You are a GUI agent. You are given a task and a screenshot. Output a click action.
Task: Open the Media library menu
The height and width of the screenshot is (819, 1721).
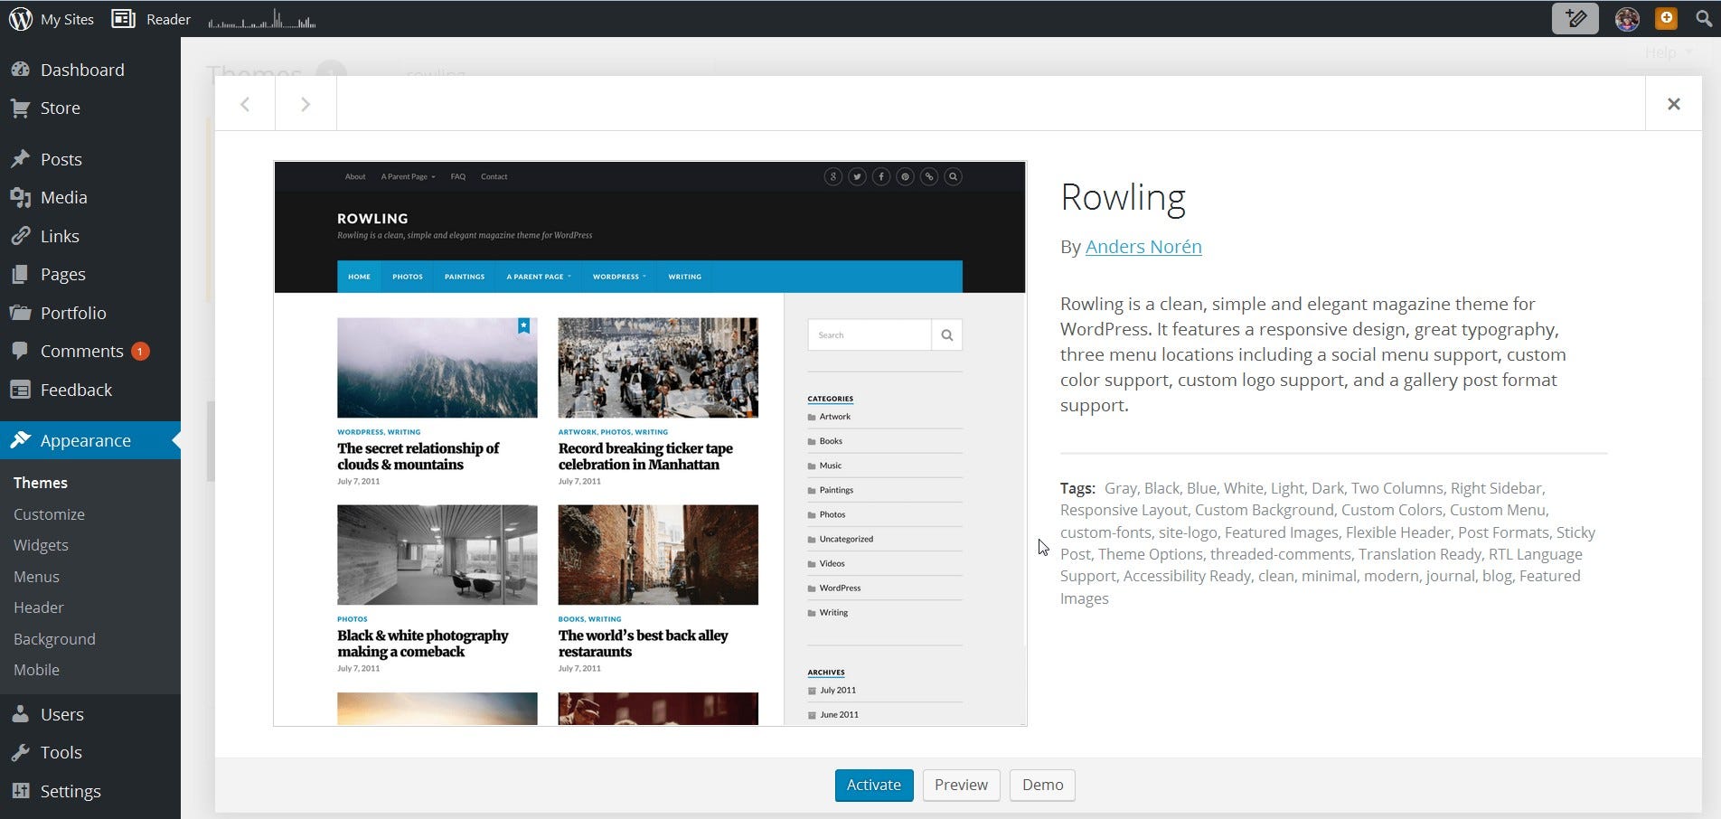(63, 197)
